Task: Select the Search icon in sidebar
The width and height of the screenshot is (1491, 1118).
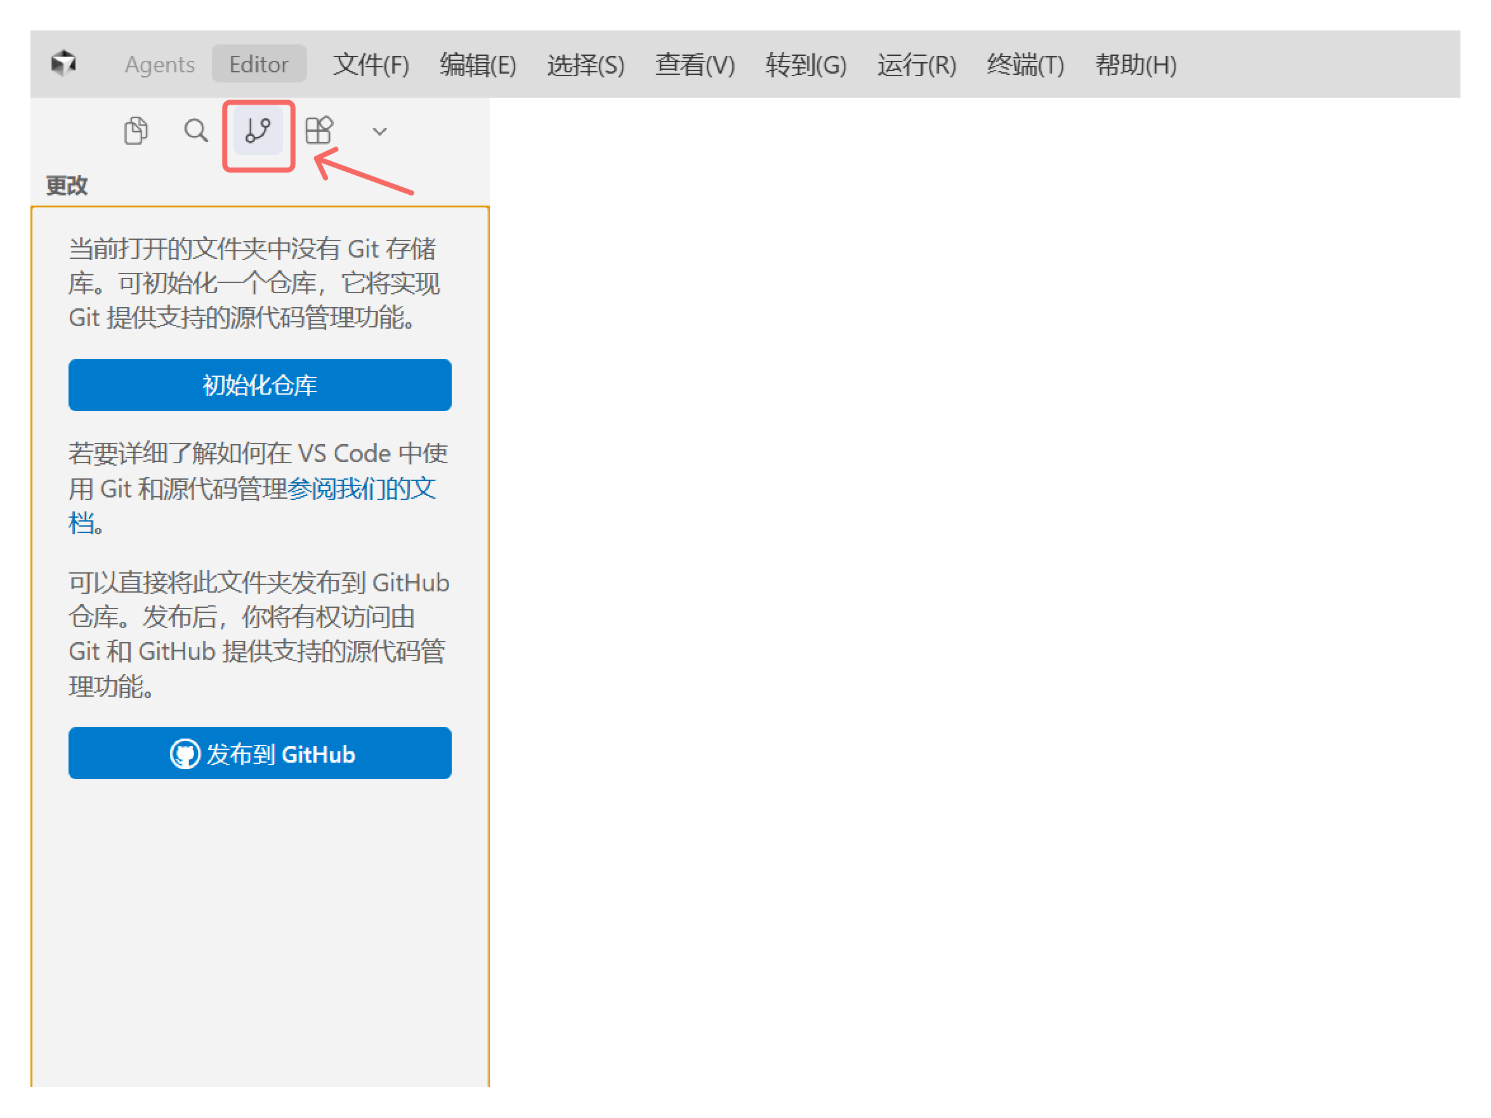Action: (x=195, y=131)
